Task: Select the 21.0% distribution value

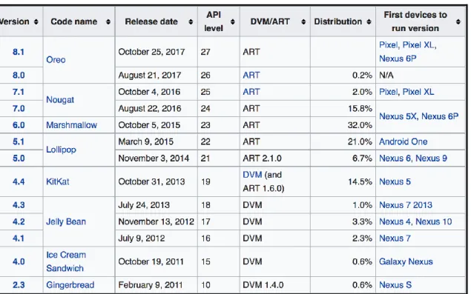Action: [x=360, y=141]
